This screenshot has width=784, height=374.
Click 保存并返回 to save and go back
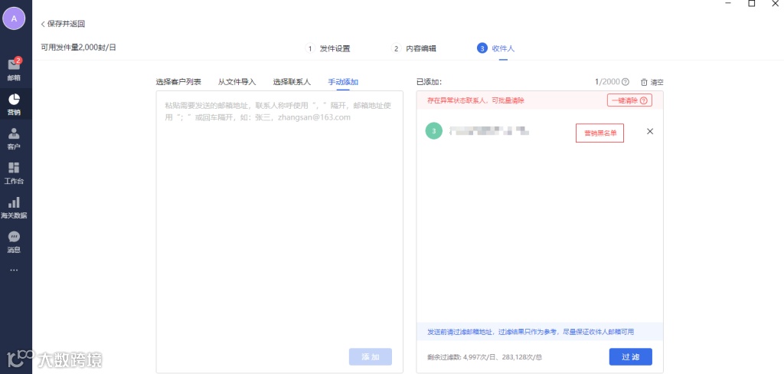(63, 24)
